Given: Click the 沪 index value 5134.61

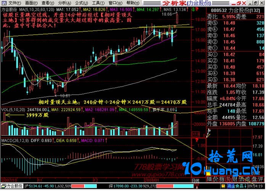Looking at the screenshot, I should pyautogui.click(x=35, y=186).
